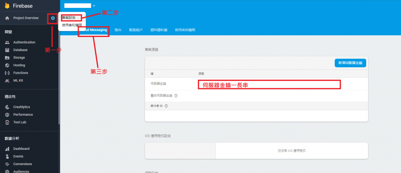Viewport: 401px width, 173px height.
Task: Open Events in the sidebar
Action: [x=18, y=157]
